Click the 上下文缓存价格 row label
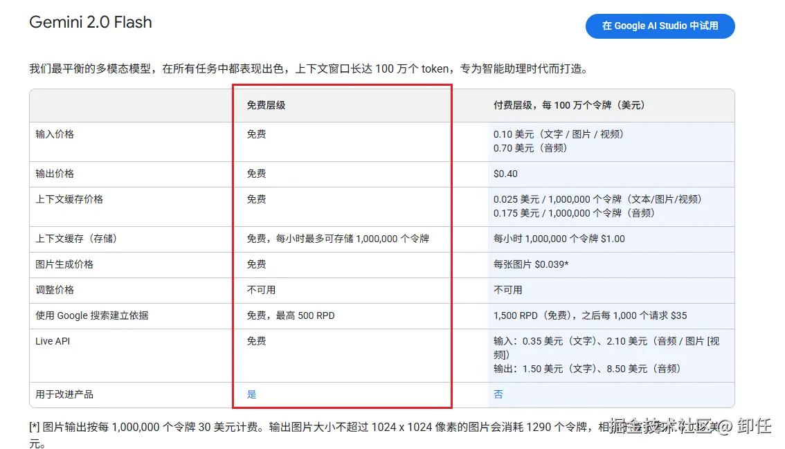The width and height of the screenshot is (785, 449). click(x=69, y=199)
